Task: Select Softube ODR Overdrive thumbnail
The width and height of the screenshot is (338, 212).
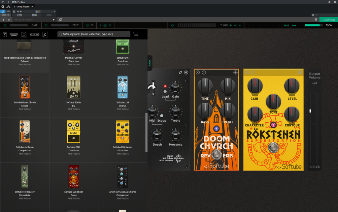Action: tap(74, 132)
